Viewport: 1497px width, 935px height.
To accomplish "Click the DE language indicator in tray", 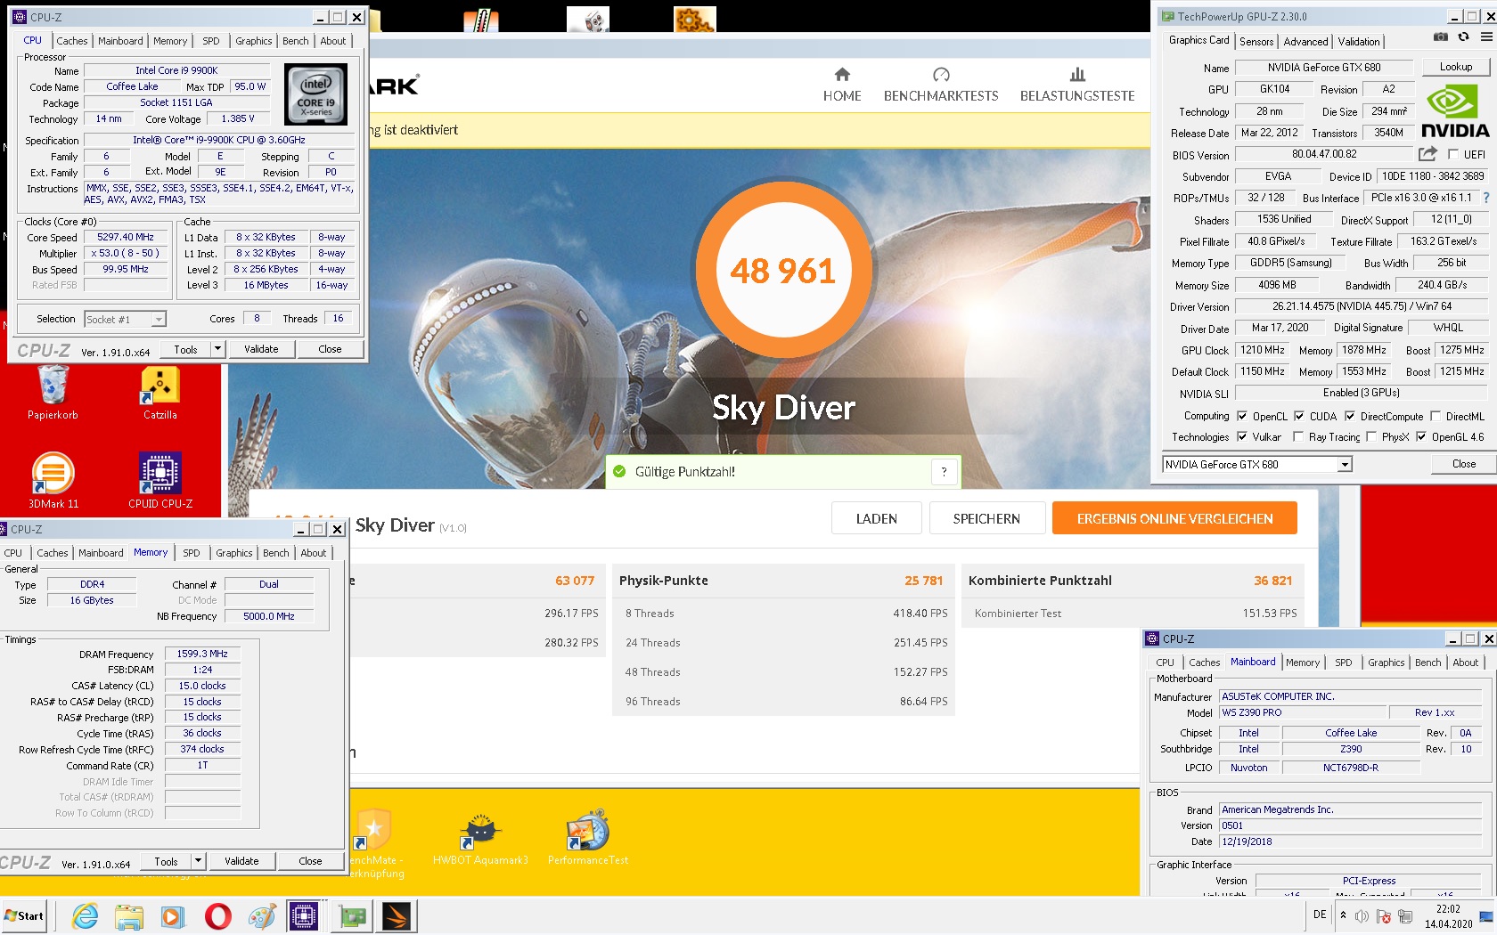I will [x=1320, y=915].
